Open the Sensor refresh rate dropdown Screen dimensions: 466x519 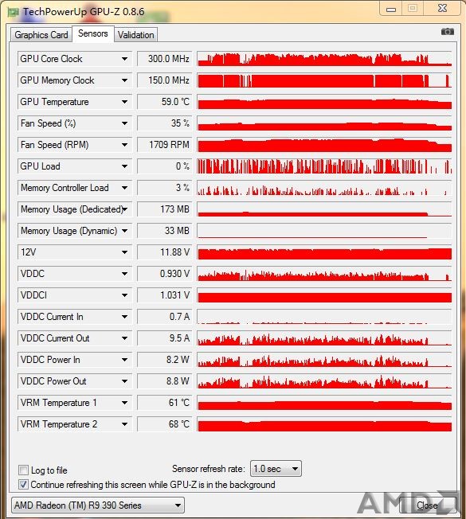[276, 469]
